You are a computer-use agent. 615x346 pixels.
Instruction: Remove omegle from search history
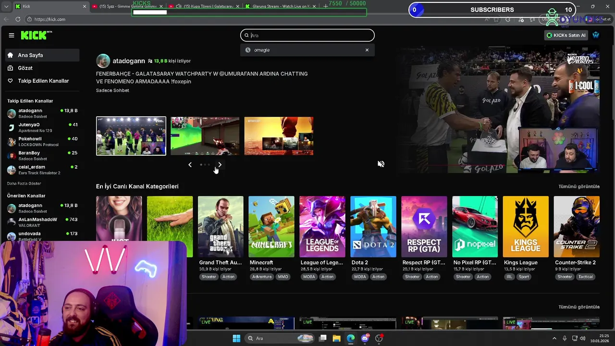(x=367, y=50)
